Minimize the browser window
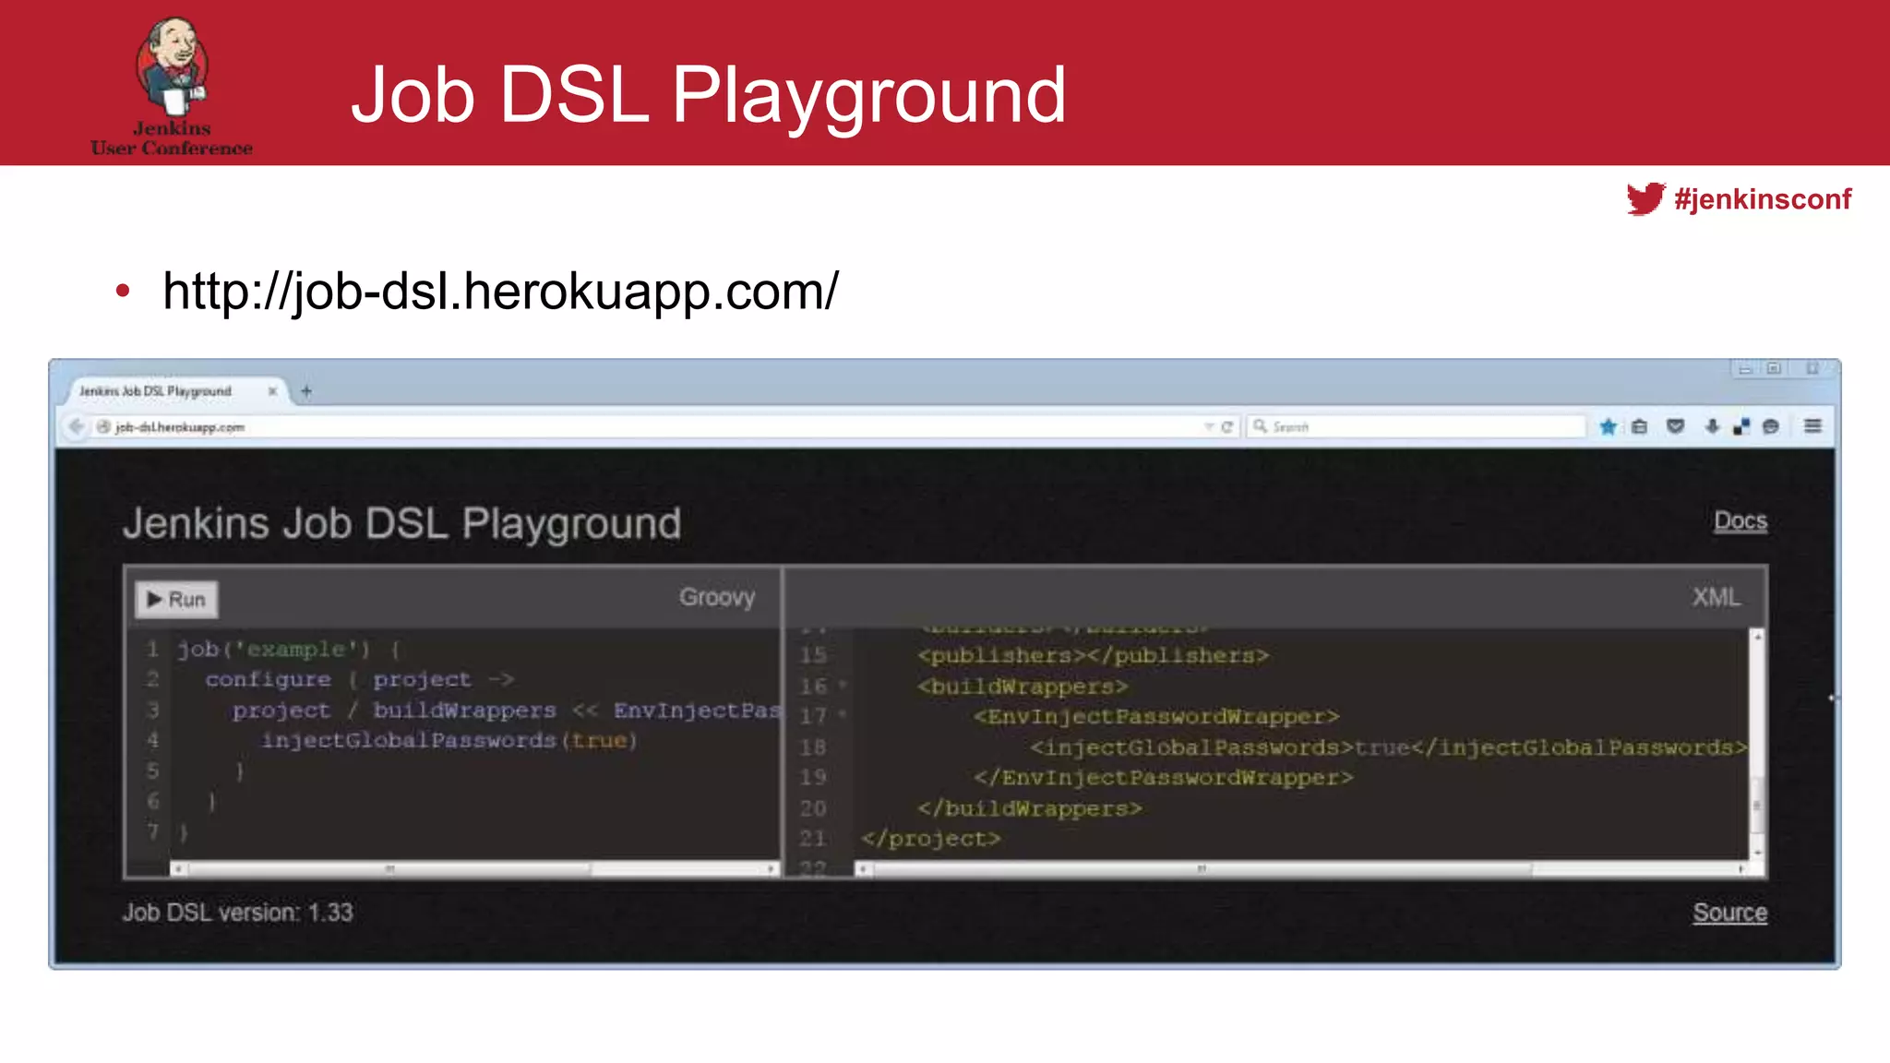This screenshot has width=1890, height=1063. pyautogui.click(x=1744, y=369)
